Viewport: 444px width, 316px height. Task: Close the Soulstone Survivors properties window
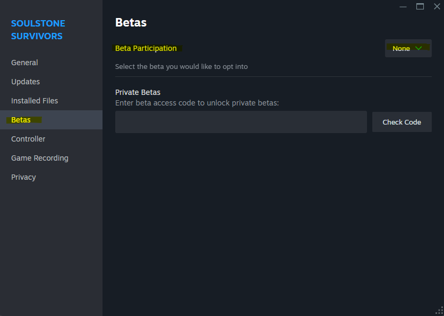point(437,6)
